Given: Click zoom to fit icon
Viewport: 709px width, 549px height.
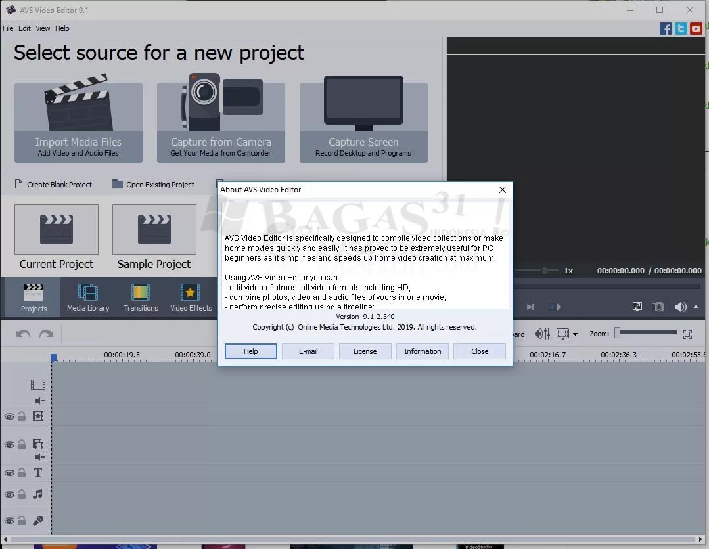Looking at the screenshot, I should tap(687, 334).
